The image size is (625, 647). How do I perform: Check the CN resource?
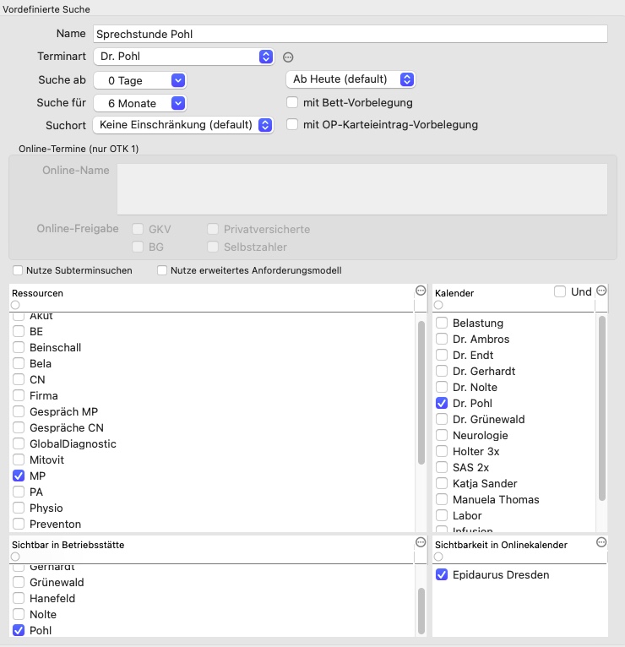click(18, 379)
